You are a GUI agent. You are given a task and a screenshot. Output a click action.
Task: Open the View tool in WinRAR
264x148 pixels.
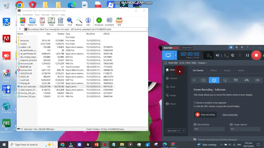51,22
